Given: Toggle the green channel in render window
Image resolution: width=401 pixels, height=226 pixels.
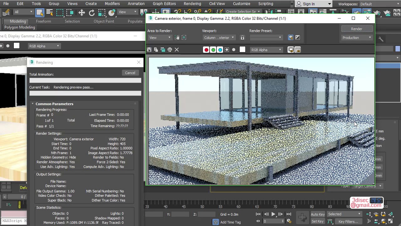Looking at the screenshot, I should [213, 50].
